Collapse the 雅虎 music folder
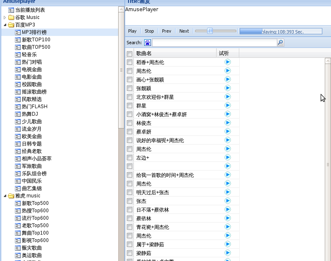Image resolution: width=331 pixels, height=261 pixels. tap(5, 196)
